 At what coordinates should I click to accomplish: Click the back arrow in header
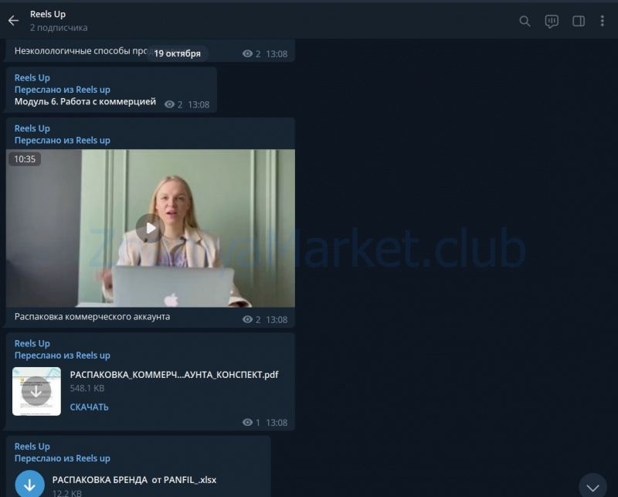click(13, 21)
